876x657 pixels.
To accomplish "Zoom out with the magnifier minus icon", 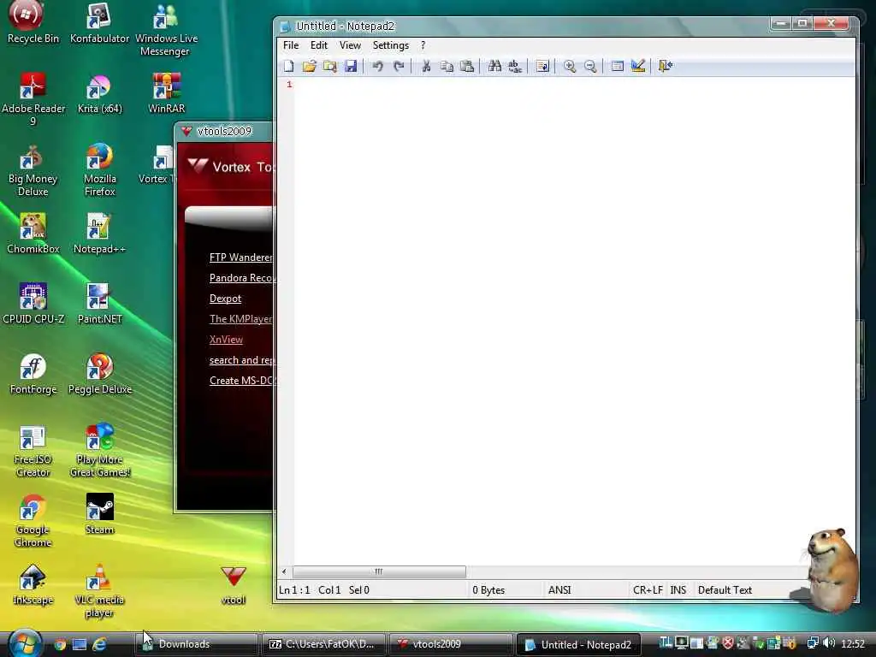I will coord(590,66).
